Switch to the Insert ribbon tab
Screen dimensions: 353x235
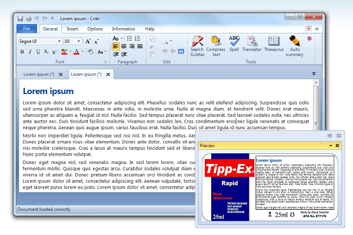(72, 28)
